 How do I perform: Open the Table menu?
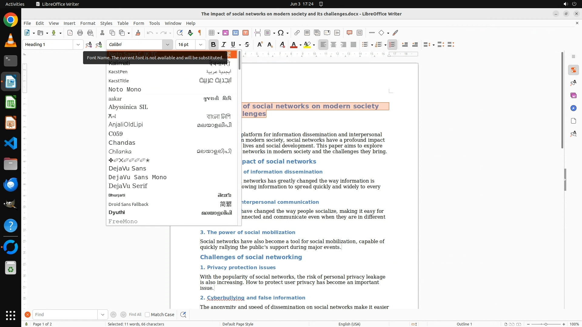[x=123, y=23]
